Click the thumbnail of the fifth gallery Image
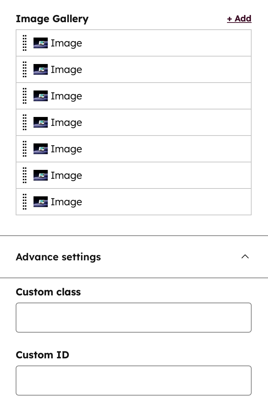The image size is (268, 412). coord(41,149)
